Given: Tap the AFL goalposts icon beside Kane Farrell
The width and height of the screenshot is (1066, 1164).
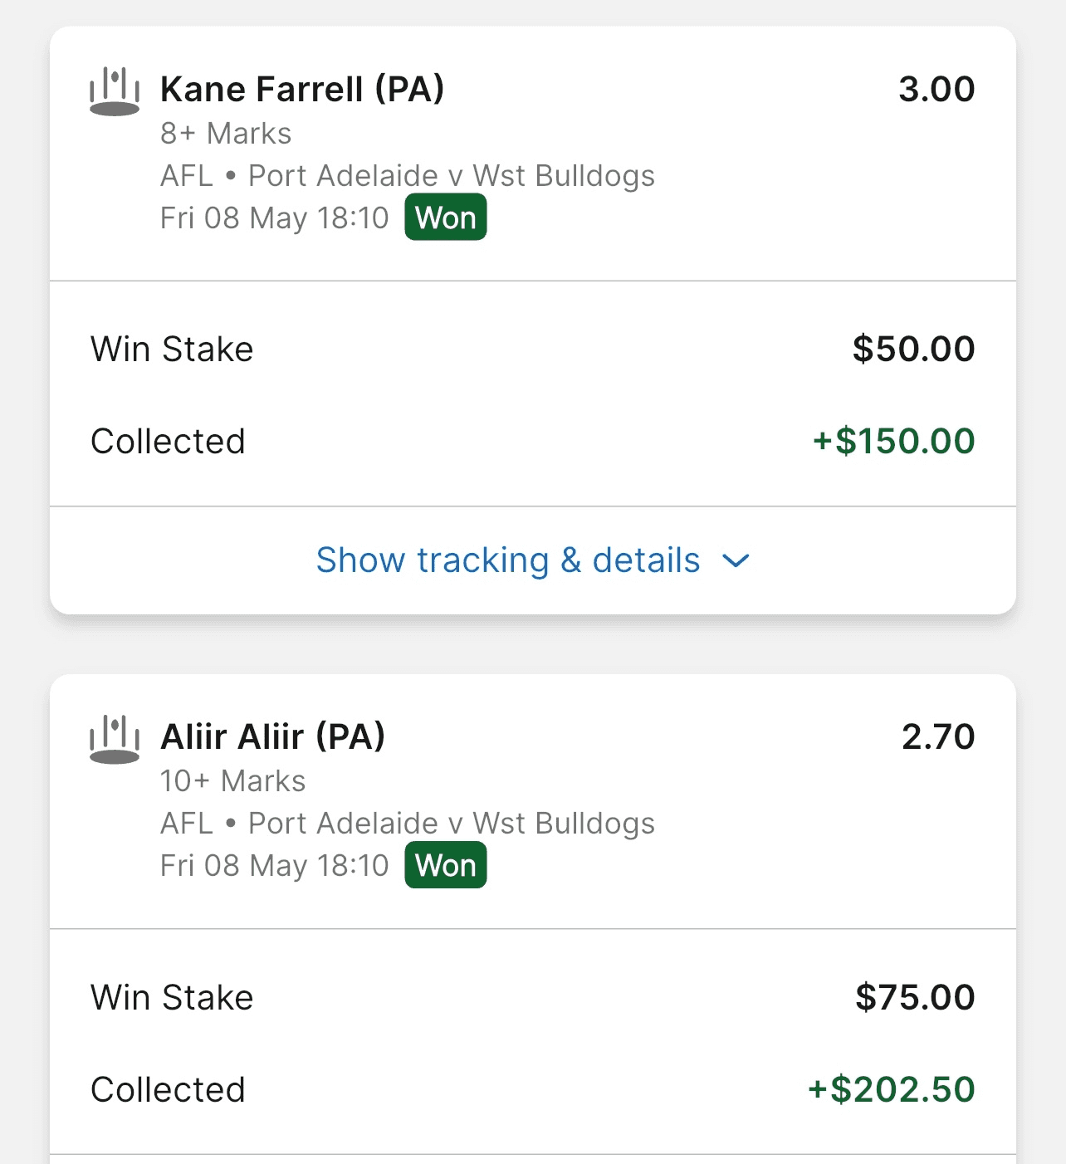Looking at the screenshot, I should [x=115, y=91].
